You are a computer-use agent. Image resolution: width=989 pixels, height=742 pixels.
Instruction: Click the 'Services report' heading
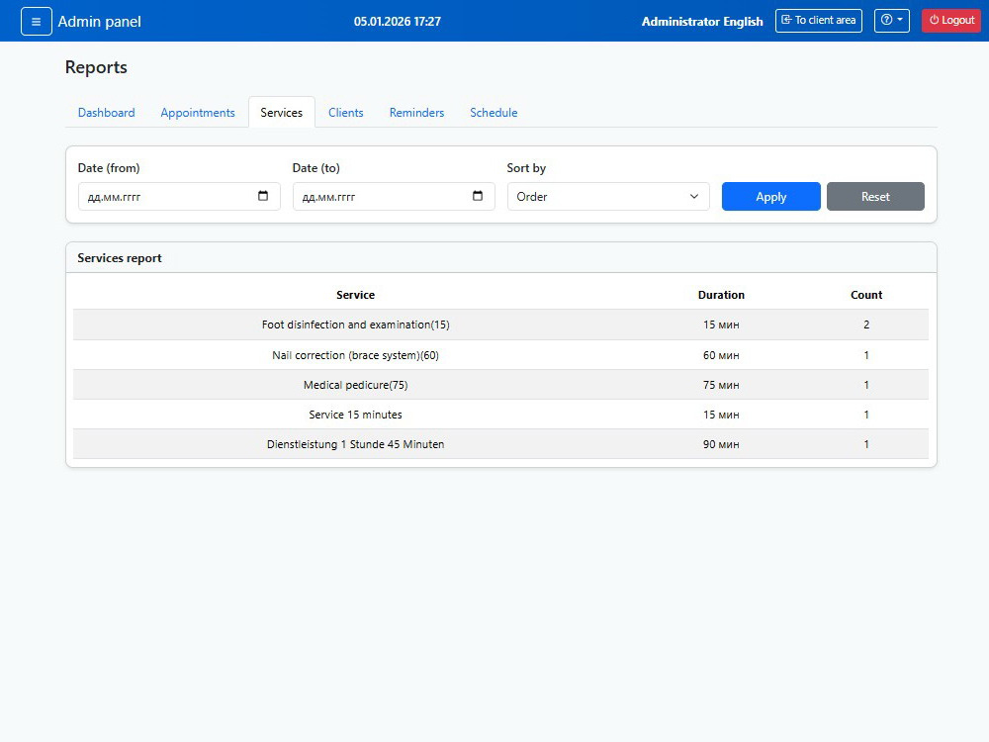click(x=120, y=258)
